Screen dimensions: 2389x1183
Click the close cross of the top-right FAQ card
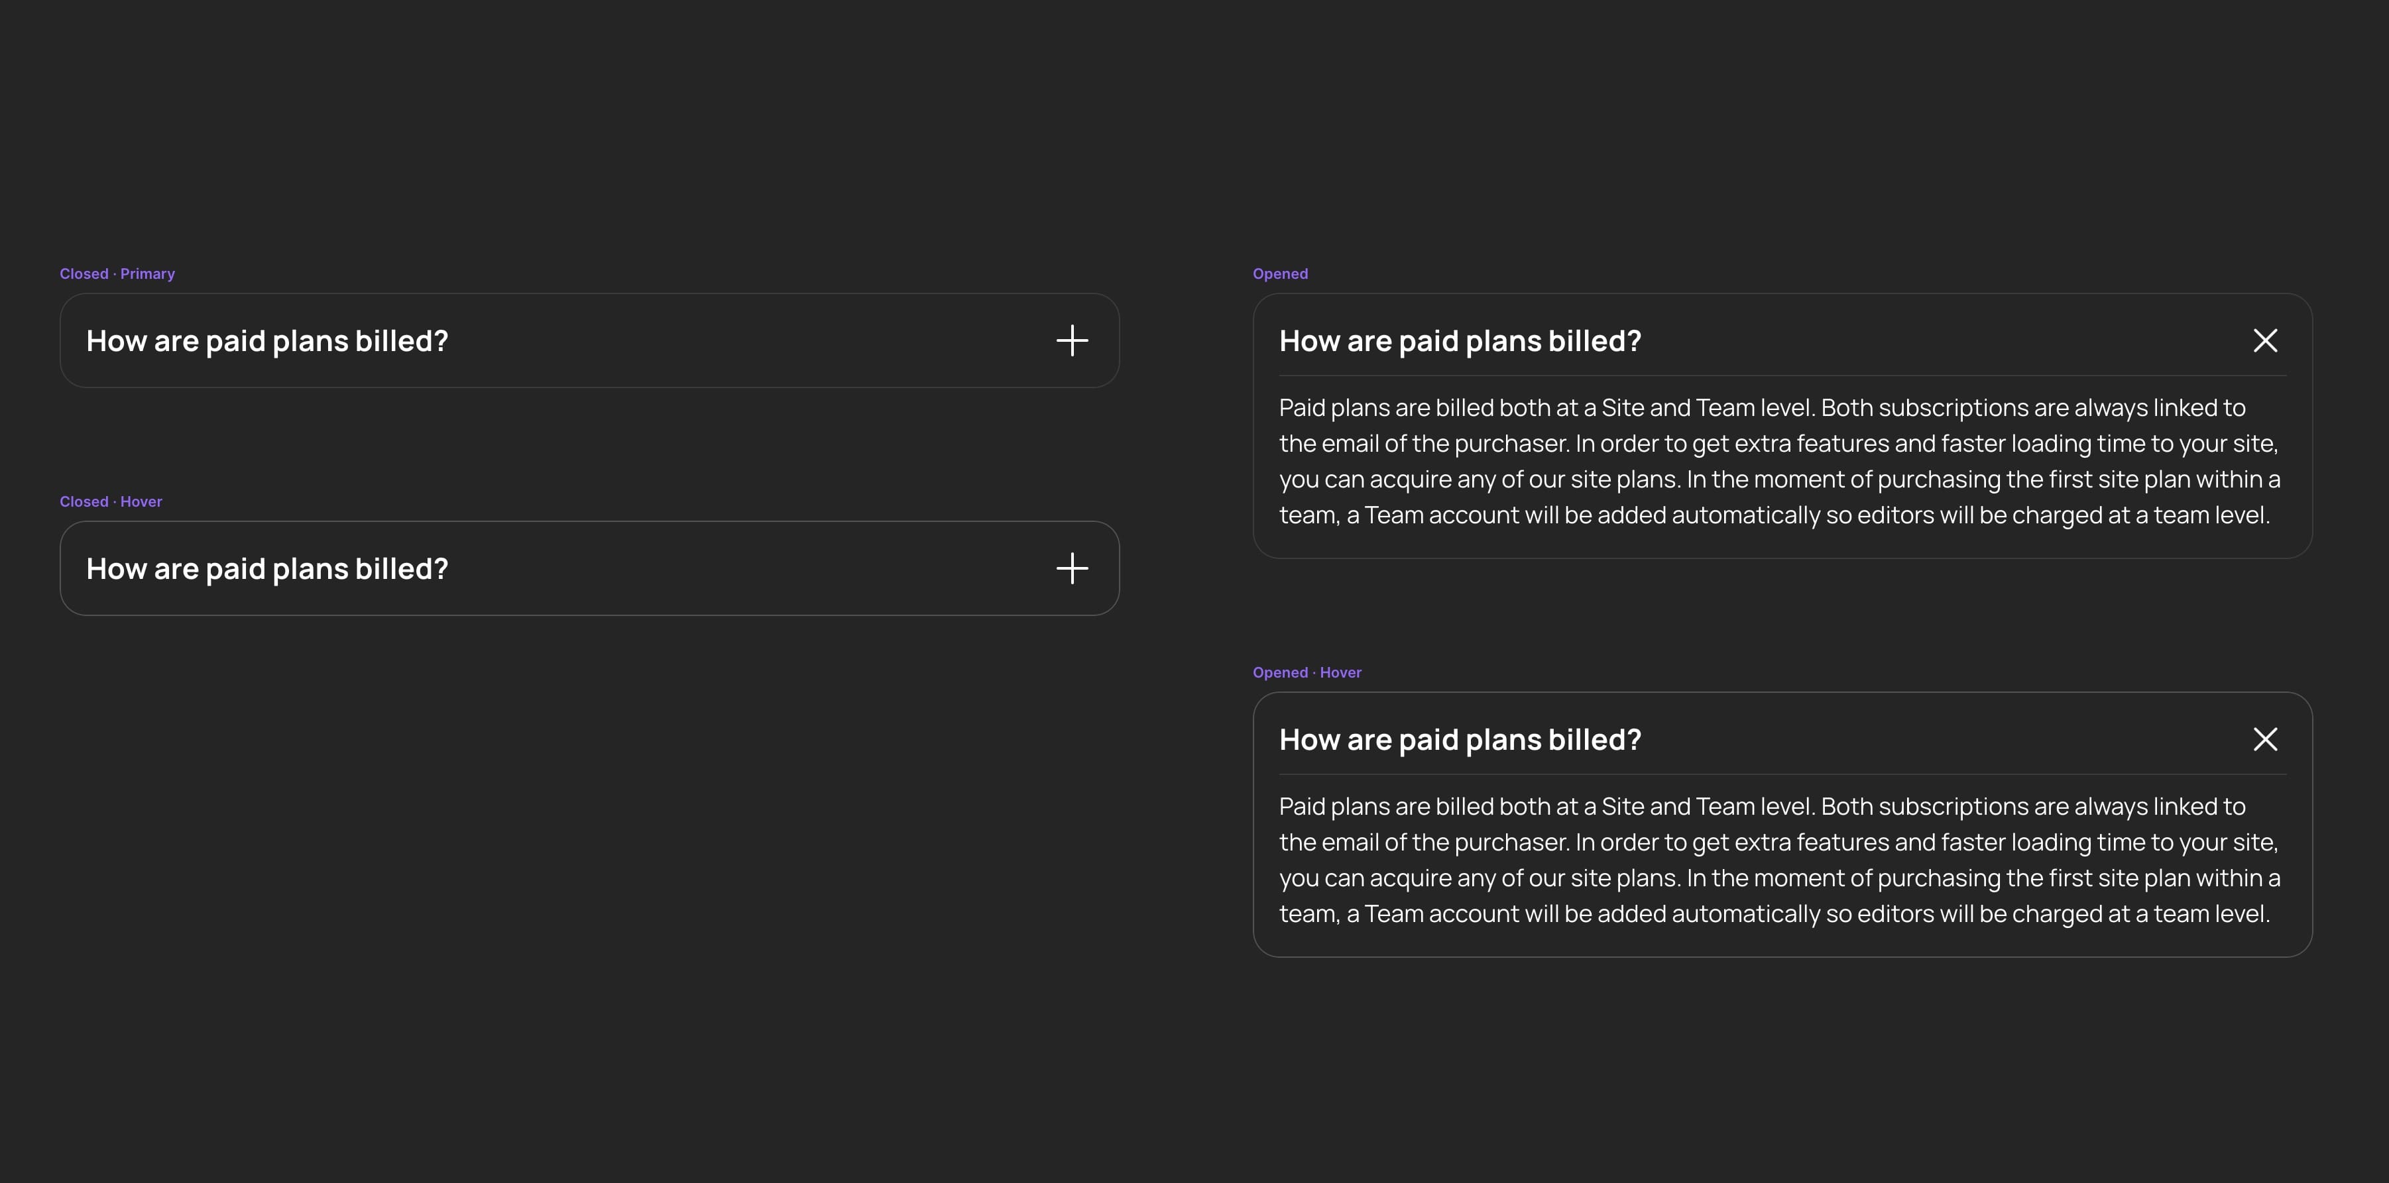click(2266, 341)
